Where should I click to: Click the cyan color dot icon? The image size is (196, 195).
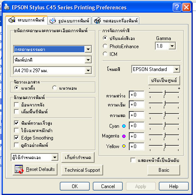(x=124, y=126)
